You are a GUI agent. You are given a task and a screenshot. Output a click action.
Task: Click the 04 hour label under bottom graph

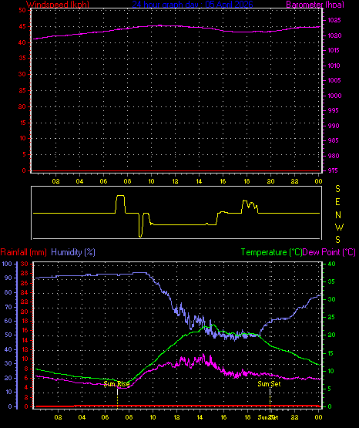click(82, 417)
